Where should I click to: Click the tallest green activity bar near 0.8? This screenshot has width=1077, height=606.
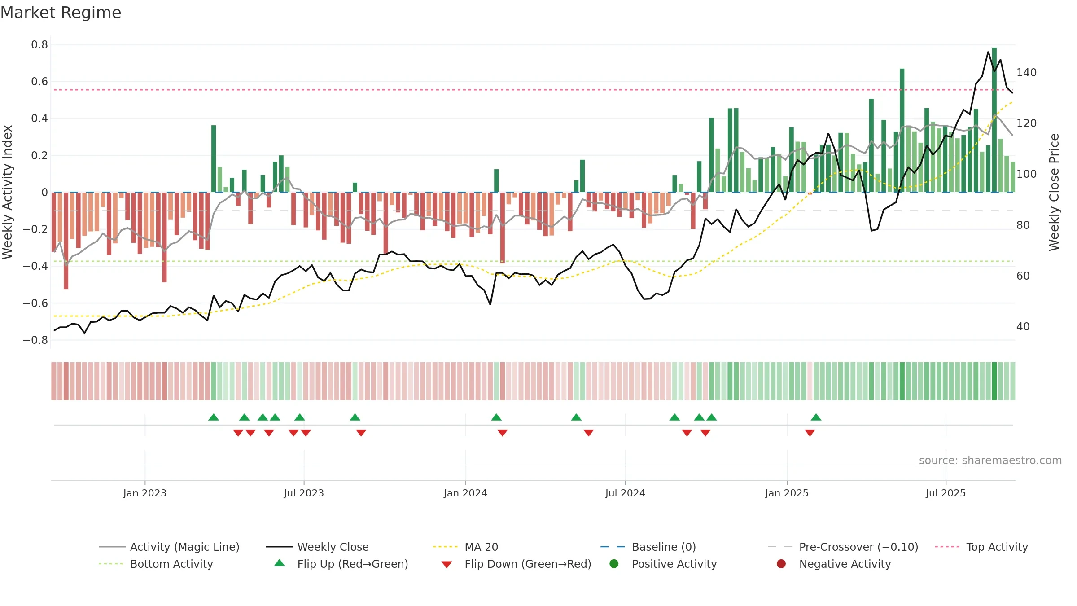[994, 120]
